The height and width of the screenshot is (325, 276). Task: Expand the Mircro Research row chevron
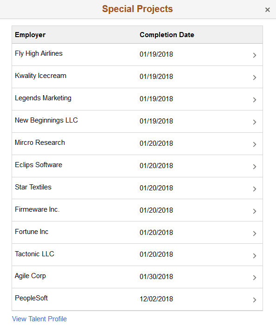pos(255,144)
